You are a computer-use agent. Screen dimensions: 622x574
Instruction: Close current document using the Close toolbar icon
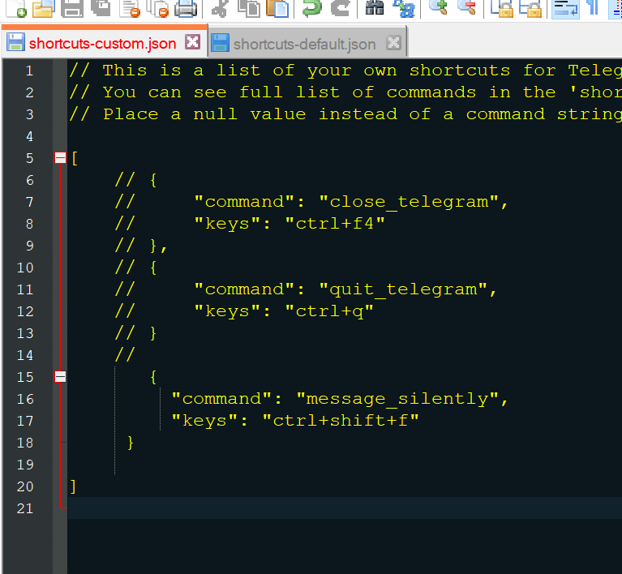pyautogui.click(x=129, y=8)
